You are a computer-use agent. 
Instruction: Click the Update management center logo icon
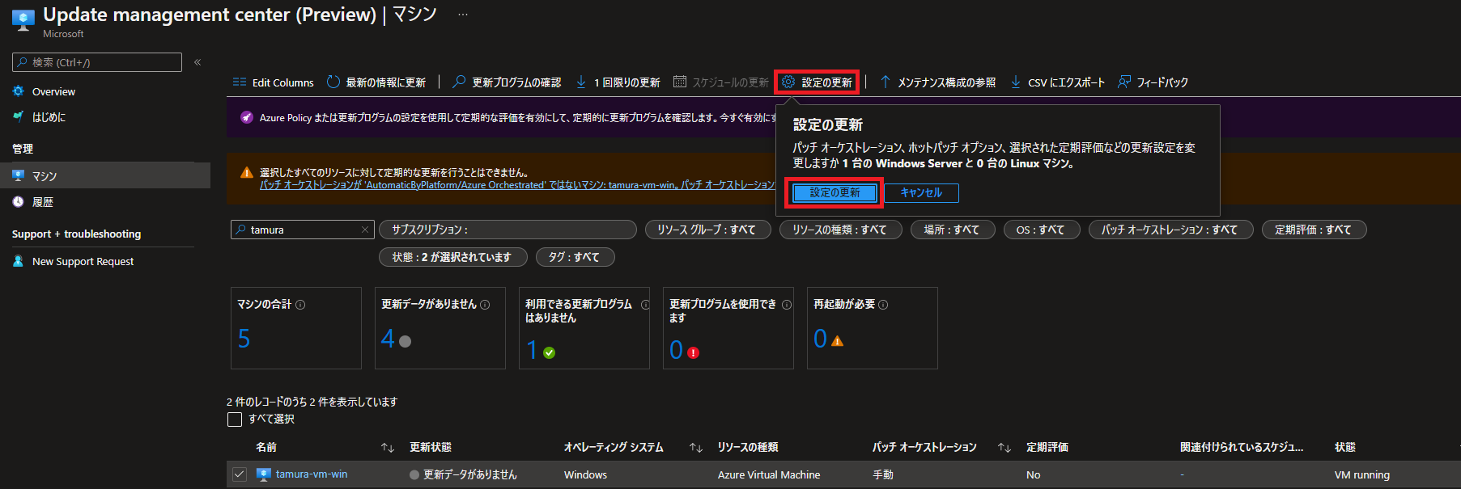[x=23, y=20]
